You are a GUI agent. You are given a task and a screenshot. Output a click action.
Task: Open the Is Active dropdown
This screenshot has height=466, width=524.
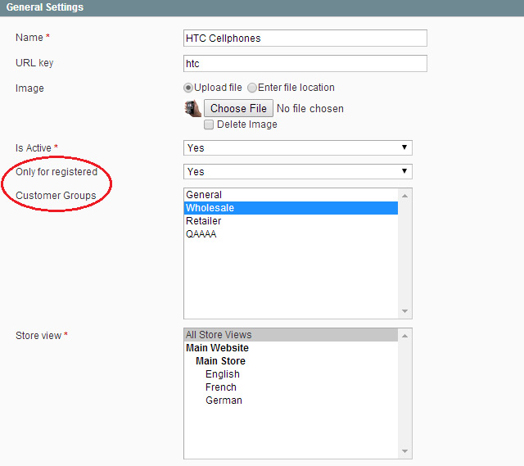click(x=298, y=147)
